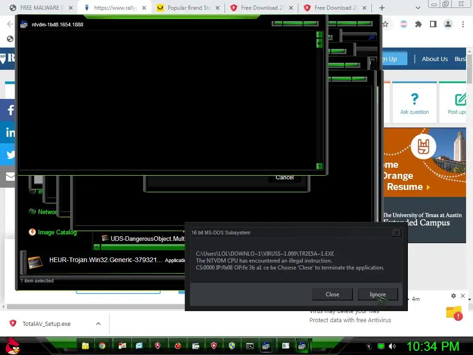This screenshot has width=473, height=355.
Task: Click the green network monitor tray icon
Action: tap(381, 346)
